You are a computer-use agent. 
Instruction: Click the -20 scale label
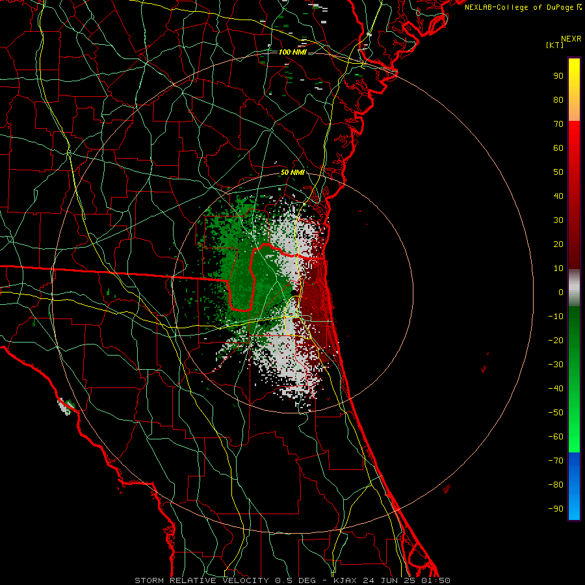(556, 340)
